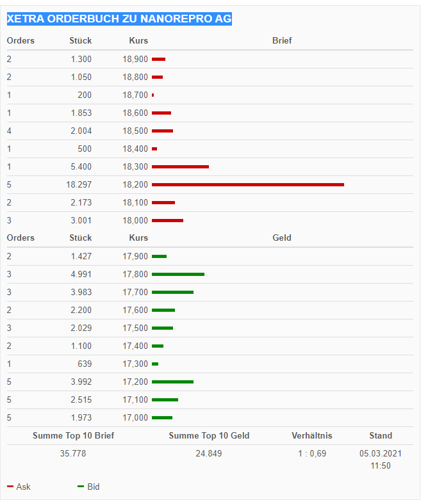Screen dimensions: 421x500
Task: Click the Verhältnis ratio value 1 : 0,69
Action: pos(312,453)
